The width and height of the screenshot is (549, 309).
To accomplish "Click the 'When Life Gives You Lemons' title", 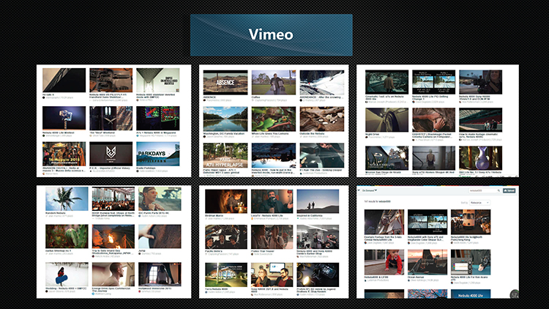I will 270,133.
